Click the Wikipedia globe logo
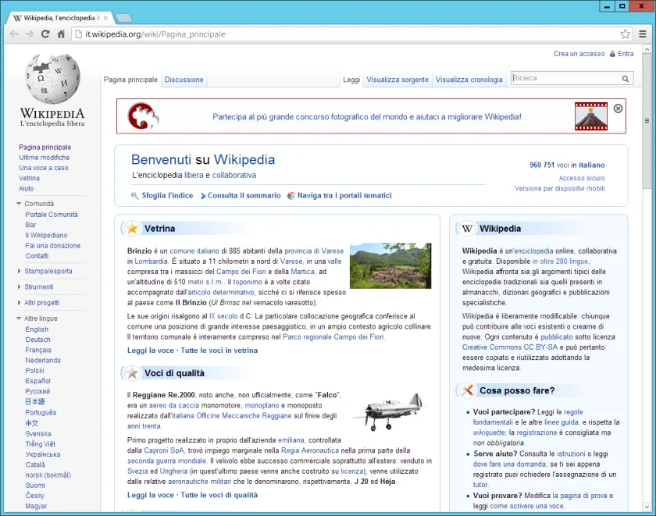Image resolution: width=656 pixels, height=516 pixels. click(x=52, y=79)
